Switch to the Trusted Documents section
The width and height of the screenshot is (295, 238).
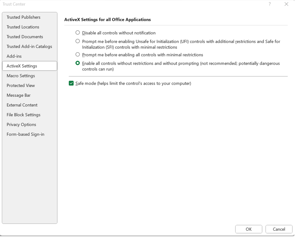(x=24, y=37)
